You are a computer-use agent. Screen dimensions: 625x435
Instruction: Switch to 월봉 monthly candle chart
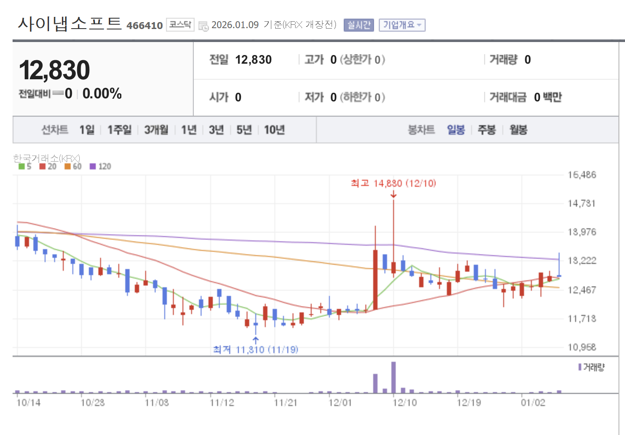click(518, 130)
